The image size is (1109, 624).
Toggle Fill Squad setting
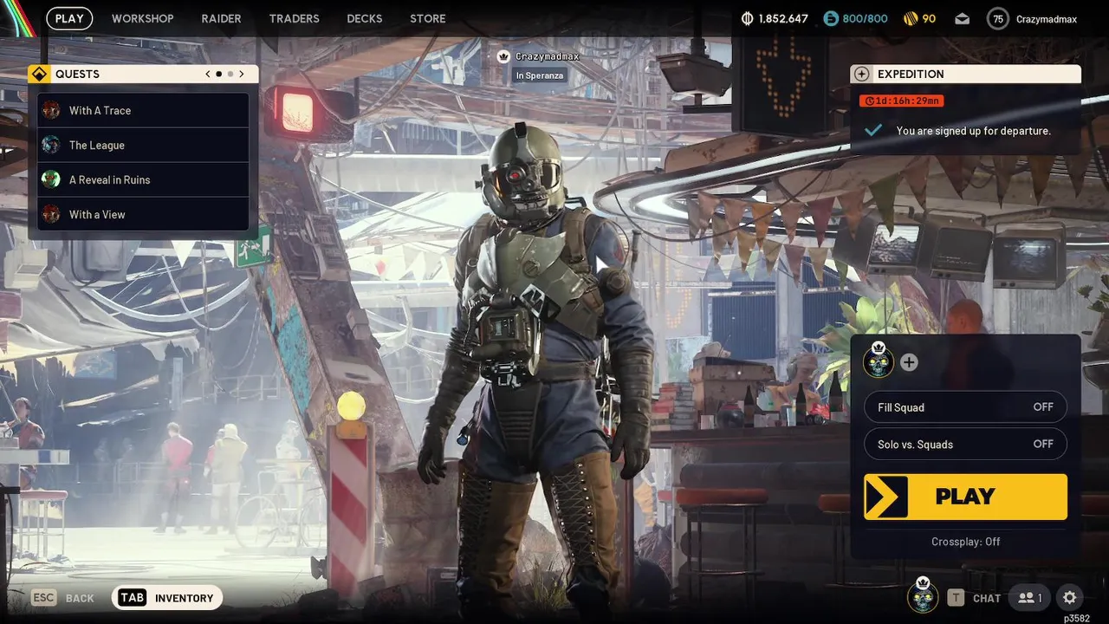click(965, 407)
